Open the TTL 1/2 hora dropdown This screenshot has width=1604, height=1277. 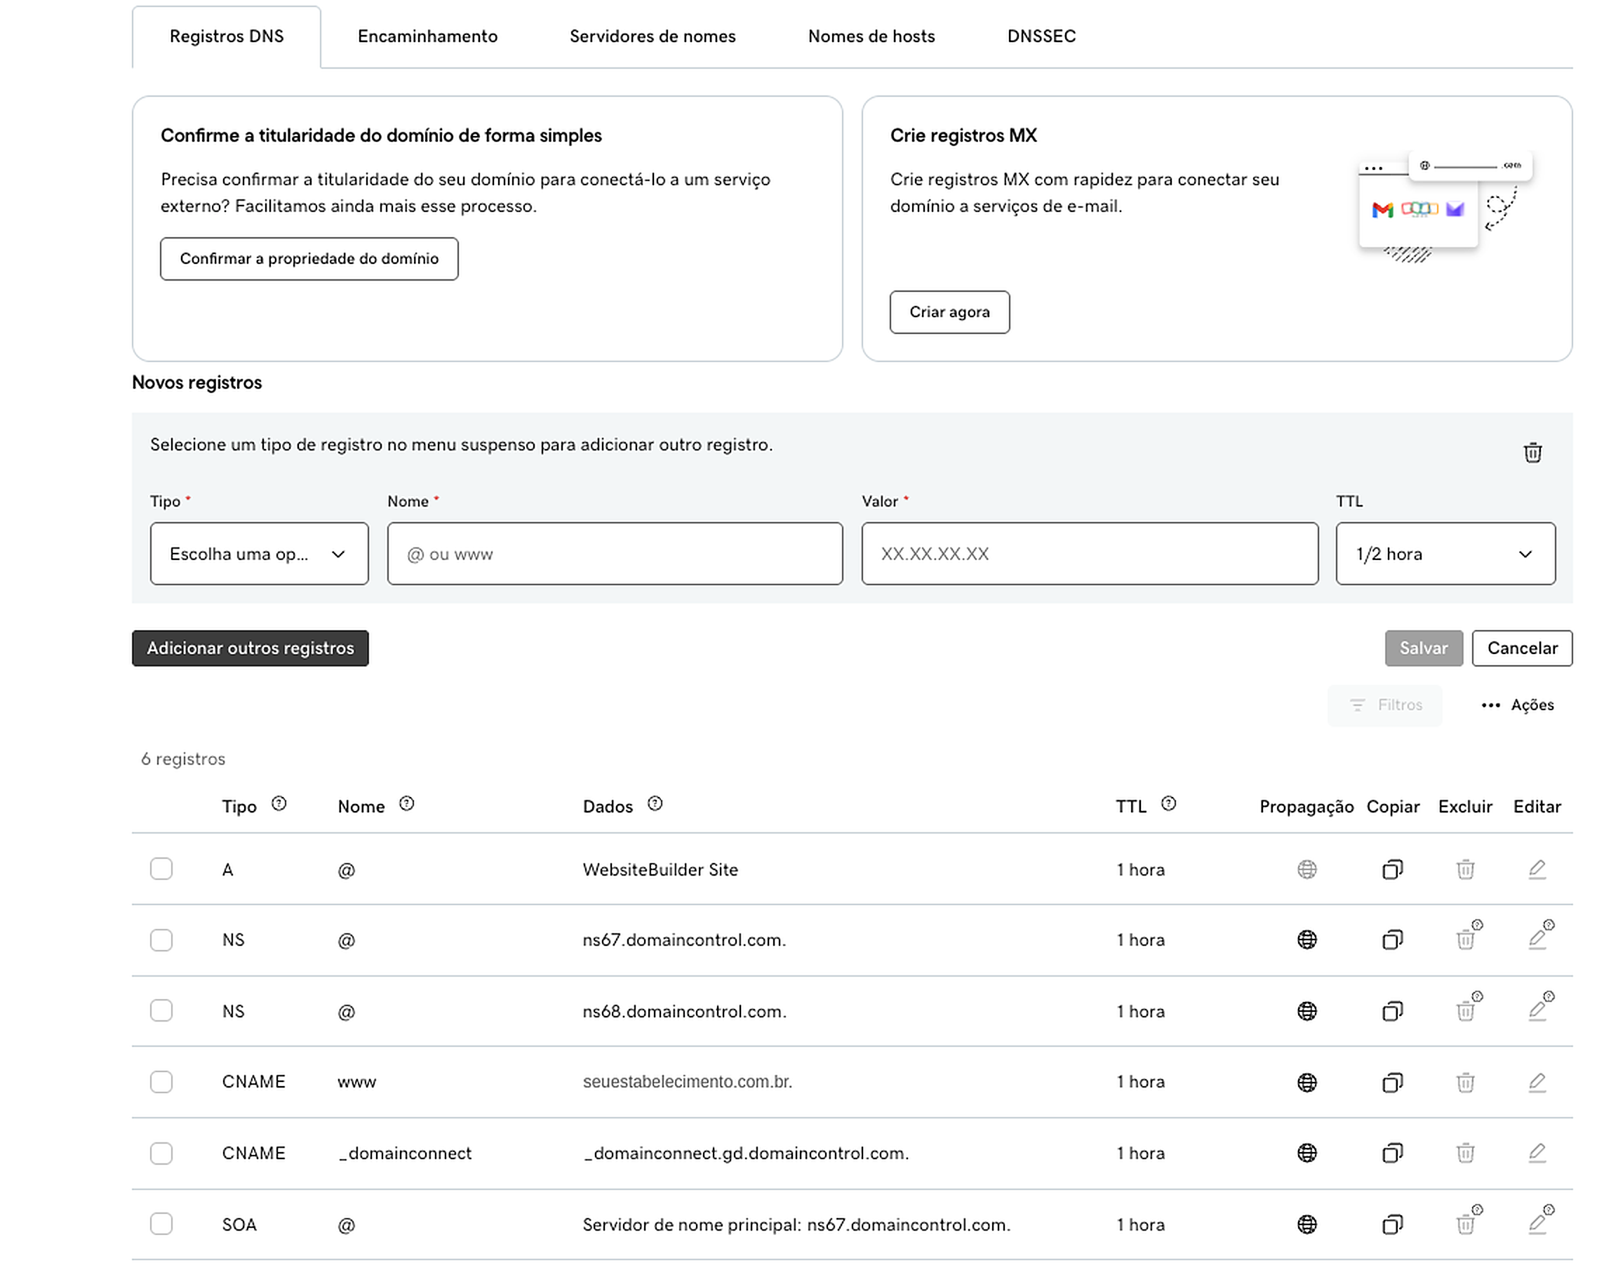coord(1445,554)
